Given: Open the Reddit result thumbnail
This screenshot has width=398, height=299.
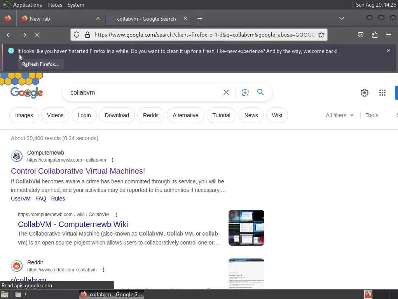Looking at the screenshot, I should 246,274.
